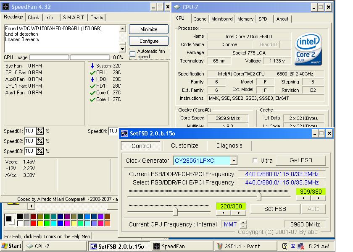Click the MMT spinner arrows
This screenshot has width=353, height=252.
tap(243, 224)
